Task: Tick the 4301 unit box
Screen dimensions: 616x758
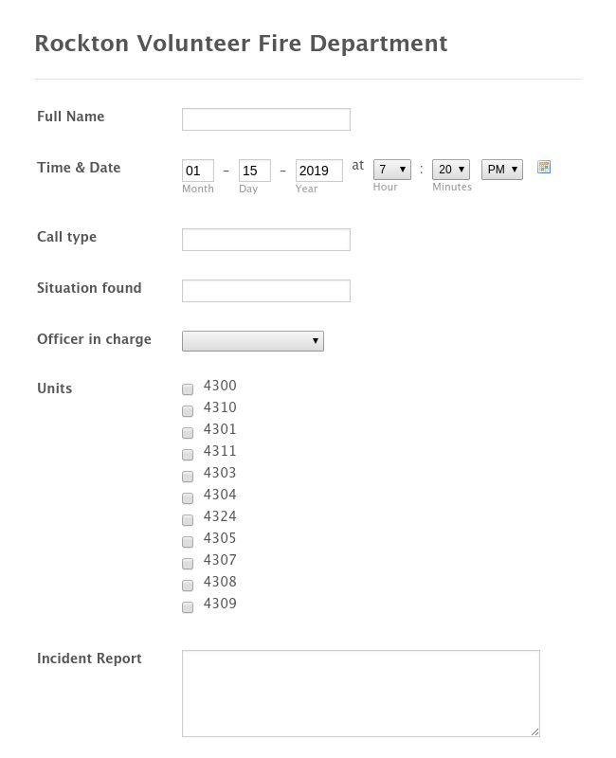Action: coord(188,433)
